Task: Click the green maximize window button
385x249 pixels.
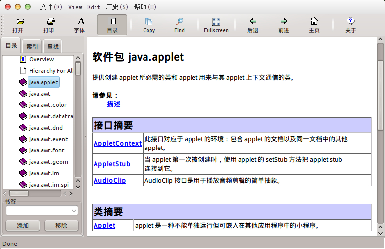Action: pyautogui.click(x=28, y=7)
